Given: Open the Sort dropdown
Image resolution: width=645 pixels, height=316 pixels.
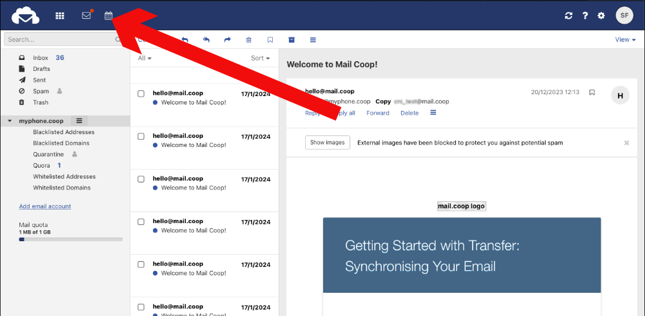Looking at the screenshot, I should 261,59.
